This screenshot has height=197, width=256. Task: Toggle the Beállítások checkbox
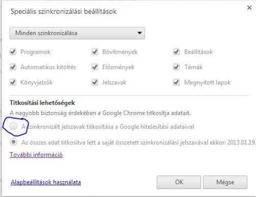176,52
